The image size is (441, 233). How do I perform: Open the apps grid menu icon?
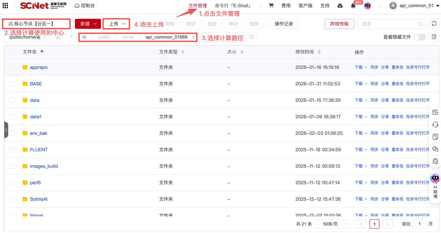6,6
